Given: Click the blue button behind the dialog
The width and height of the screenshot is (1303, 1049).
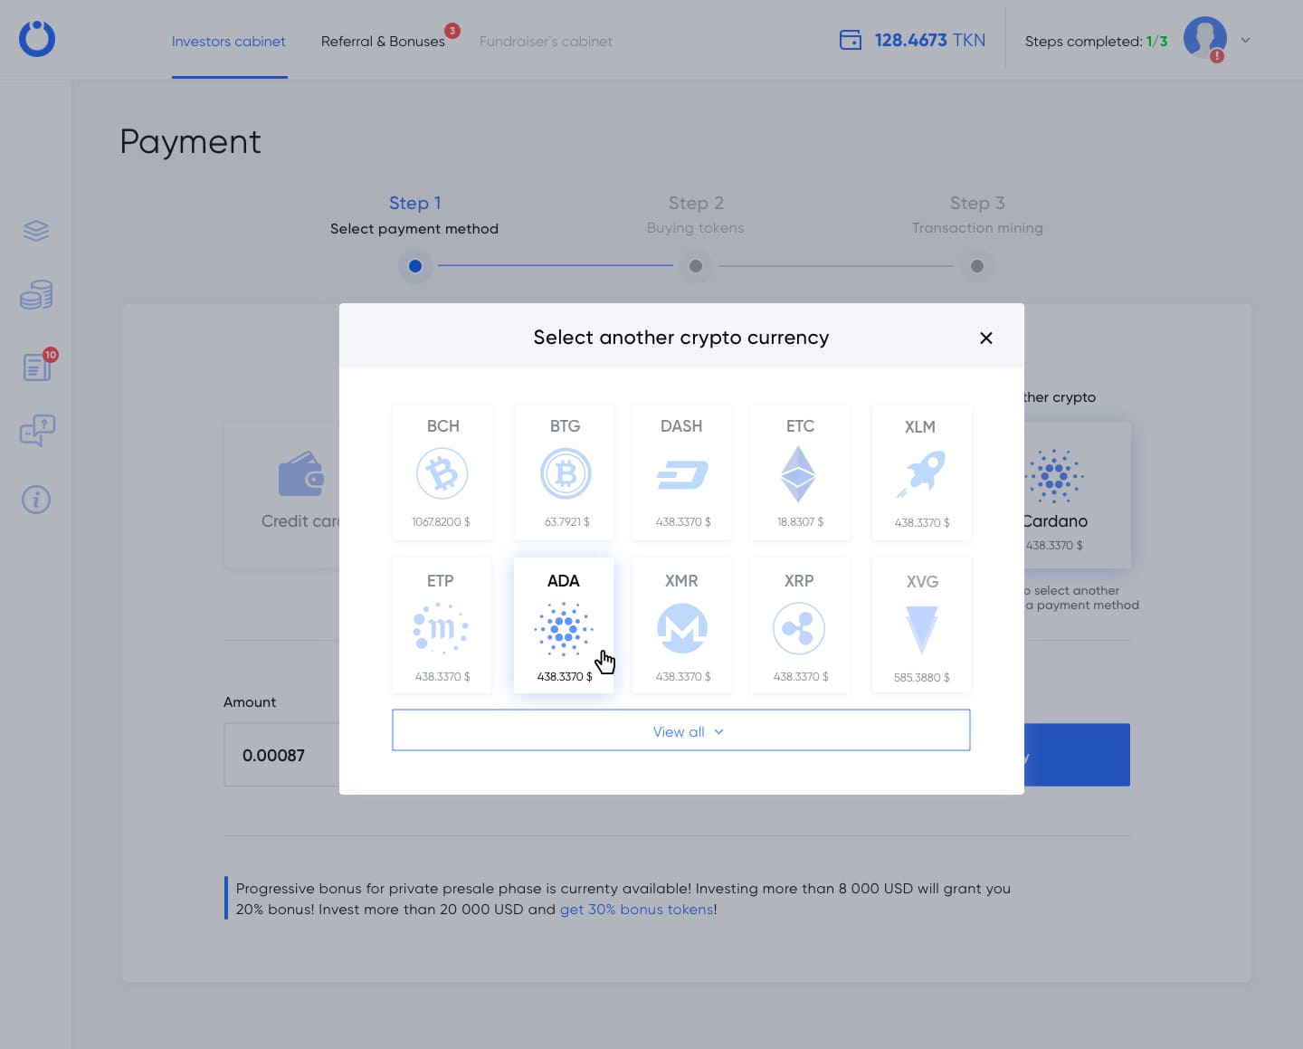Looking at the screenshot, I should pos(1077,755).
